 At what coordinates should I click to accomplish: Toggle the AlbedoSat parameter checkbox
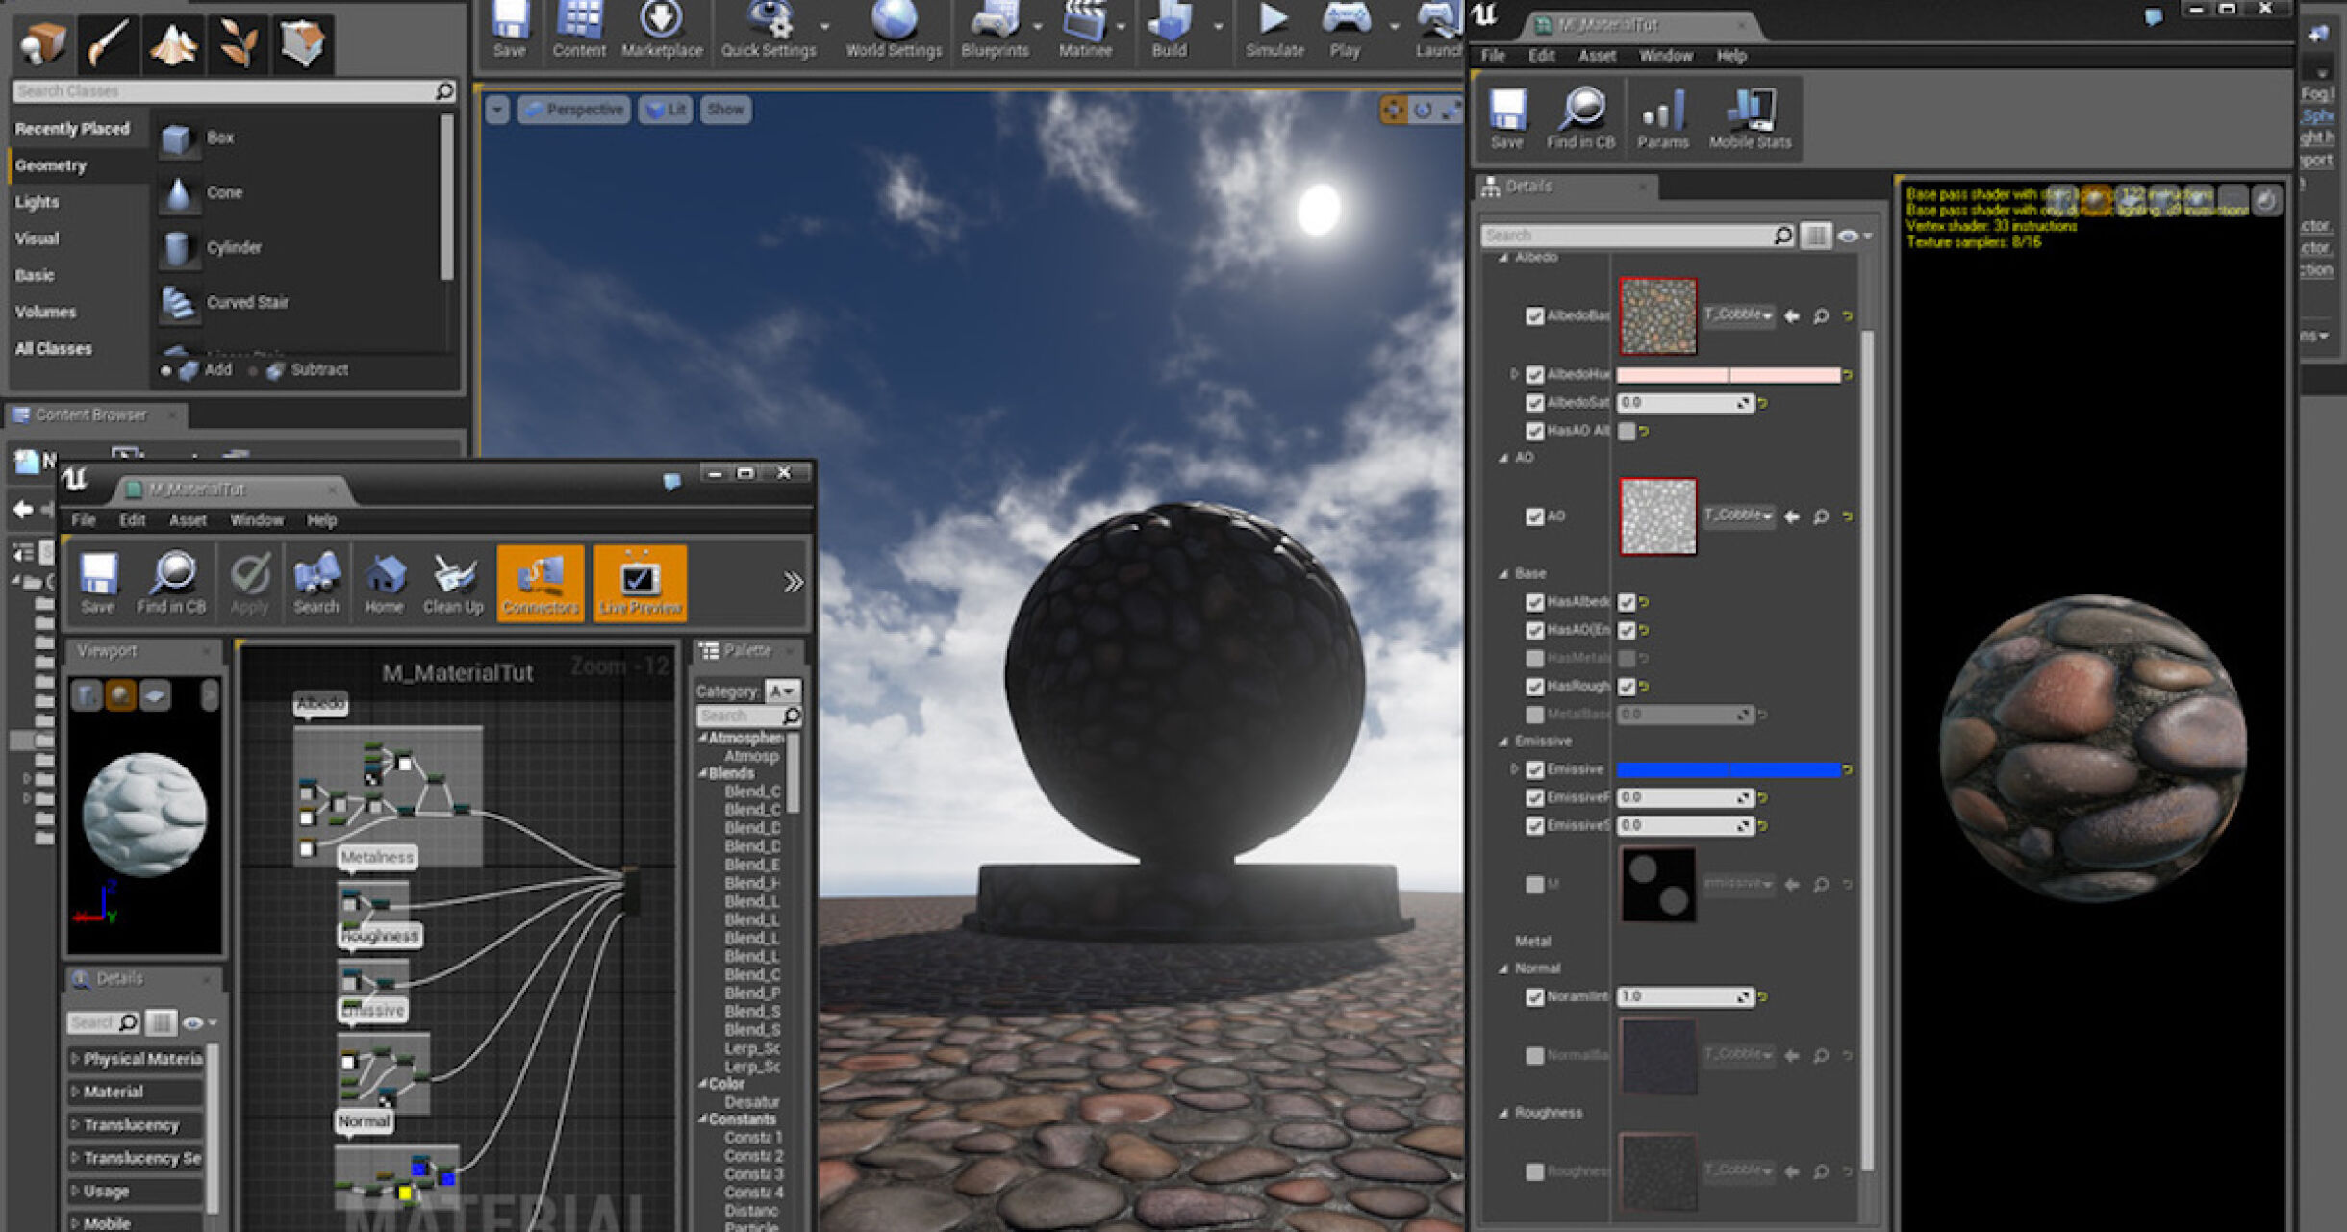1535,403
